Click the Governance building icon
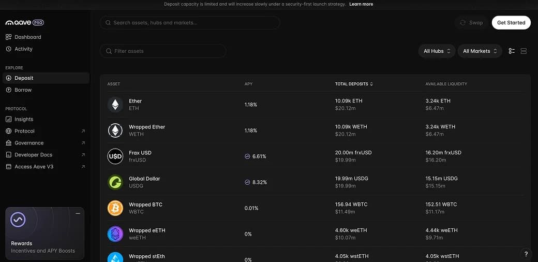Viewport: 538px width, 262px height. pyautogui.click(x=9, y=143)
